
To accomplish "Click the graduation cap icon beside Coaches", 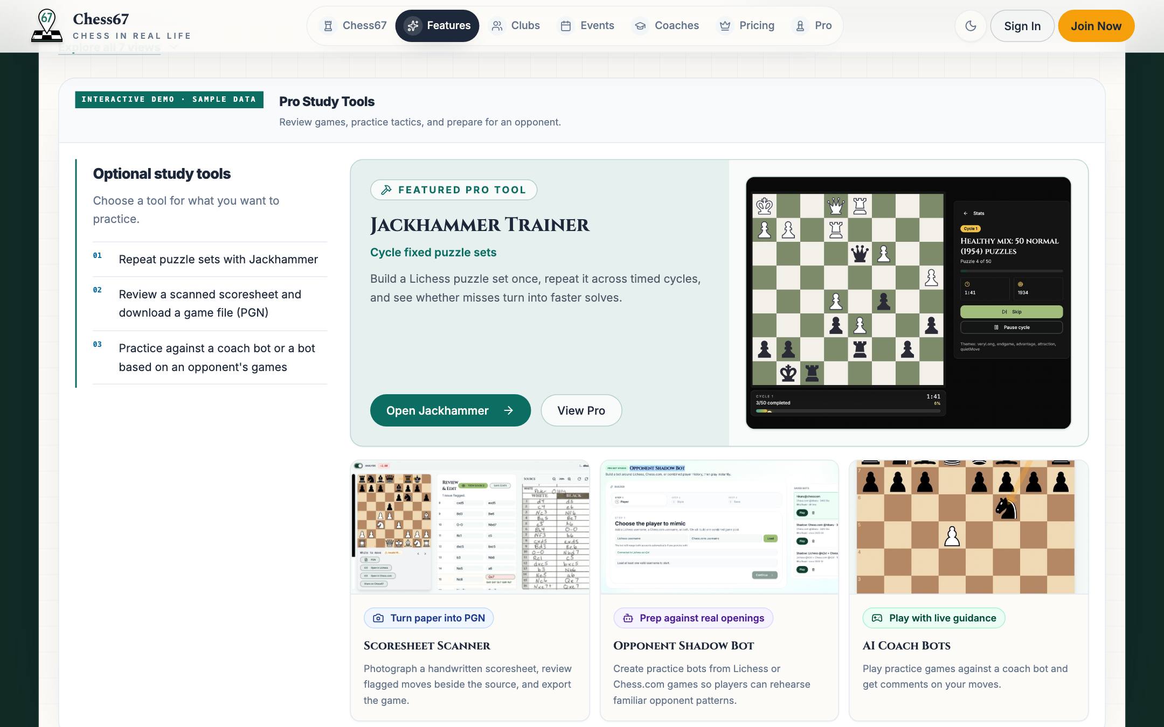I will (x=640, y=26).
